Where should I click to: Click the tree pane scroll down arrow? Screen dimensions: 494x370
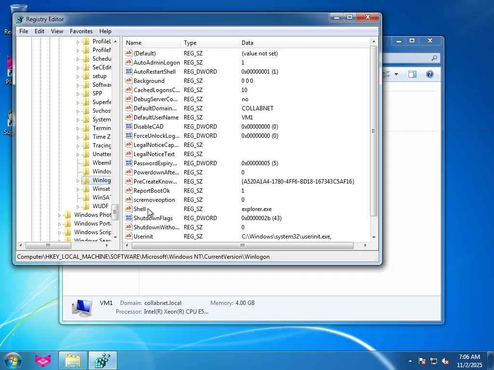point(115,237)
